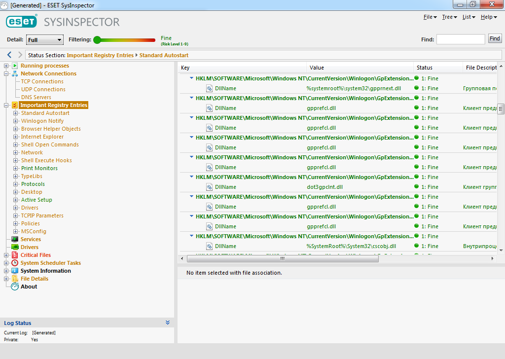Click the System Information blue icon
The height and width of the screenshot is (359, 505).
tap(15, 271)
